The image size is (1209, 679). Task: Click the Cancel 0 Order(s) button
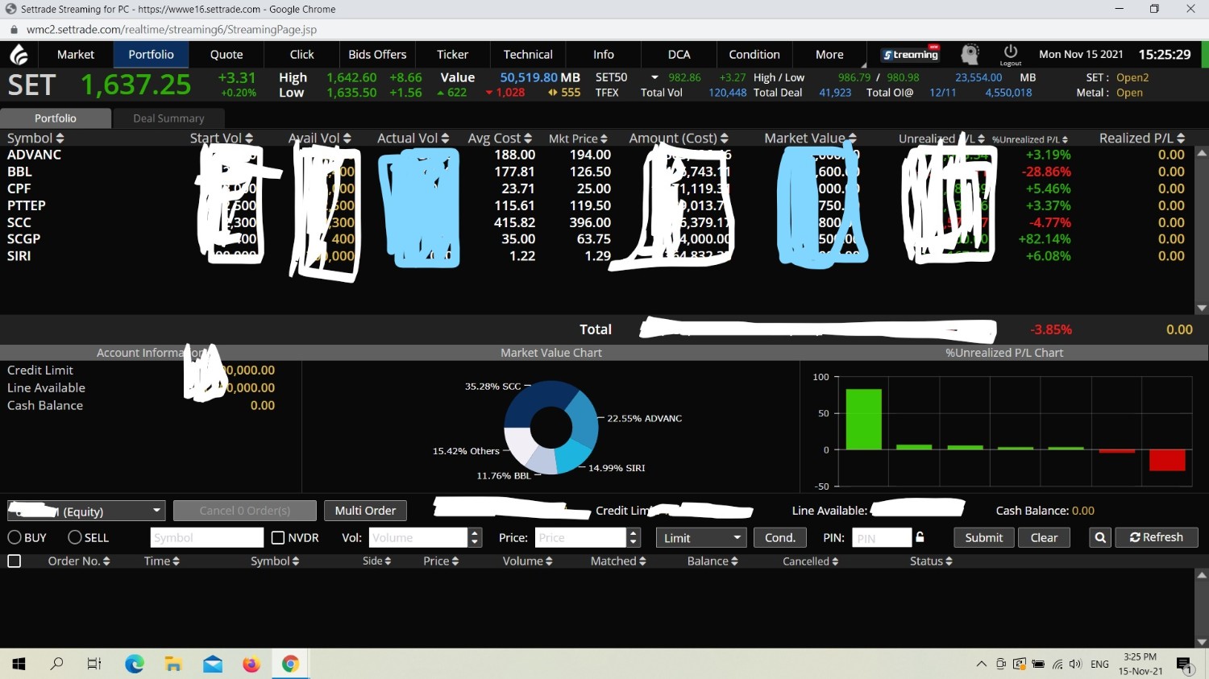tap(245, 511)
